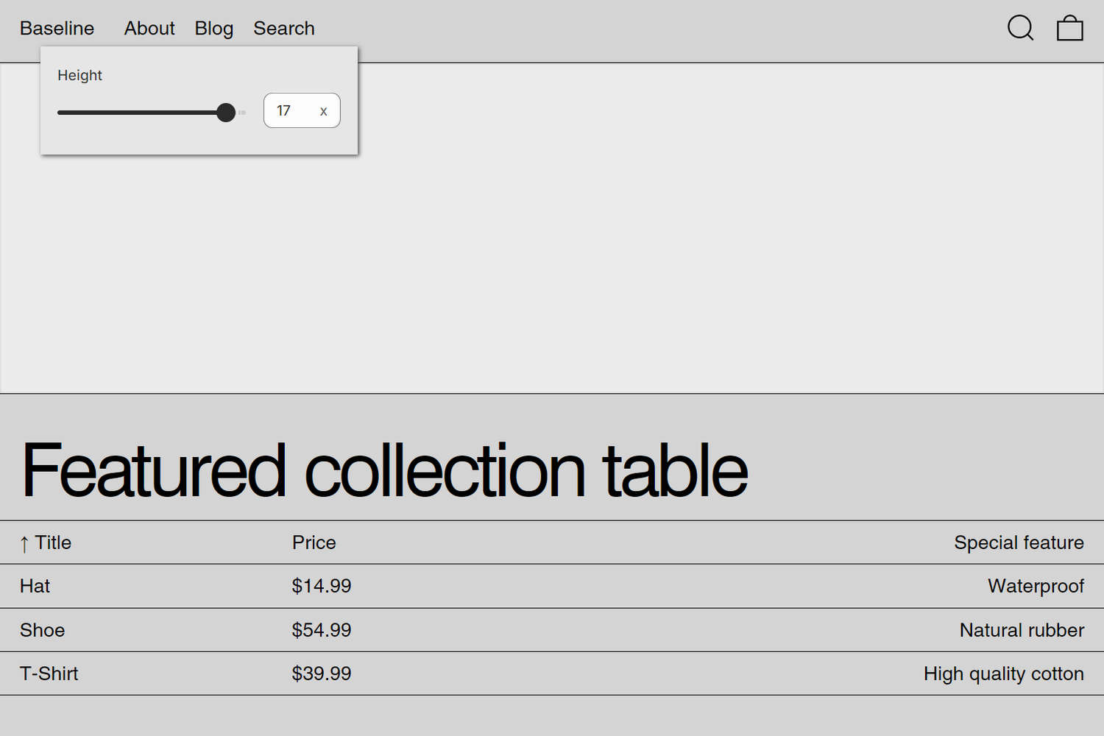This screenshot has height=736, width=1104.
Task: Click the small icon right of the Height slider
Action: (x=241, y=113)
